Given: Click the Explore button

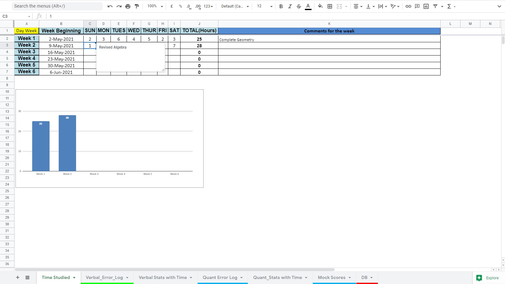Looking at the screenshot, I should point(488,278).
